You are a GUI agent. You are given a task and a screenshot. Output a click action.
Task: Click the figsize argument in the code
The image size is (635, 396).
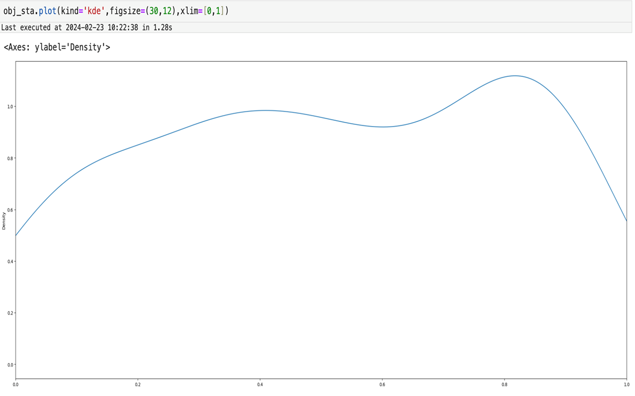coord(142,11)
